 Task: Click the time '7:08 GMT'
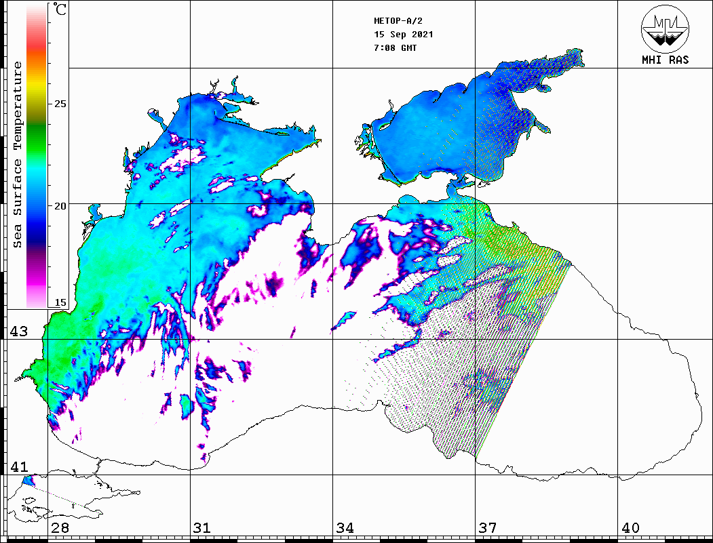395,47
